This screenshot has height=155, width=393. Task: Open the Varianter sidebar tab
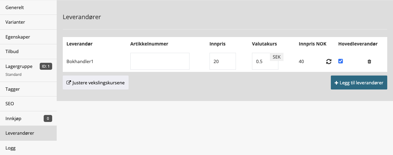click(28, 22)
